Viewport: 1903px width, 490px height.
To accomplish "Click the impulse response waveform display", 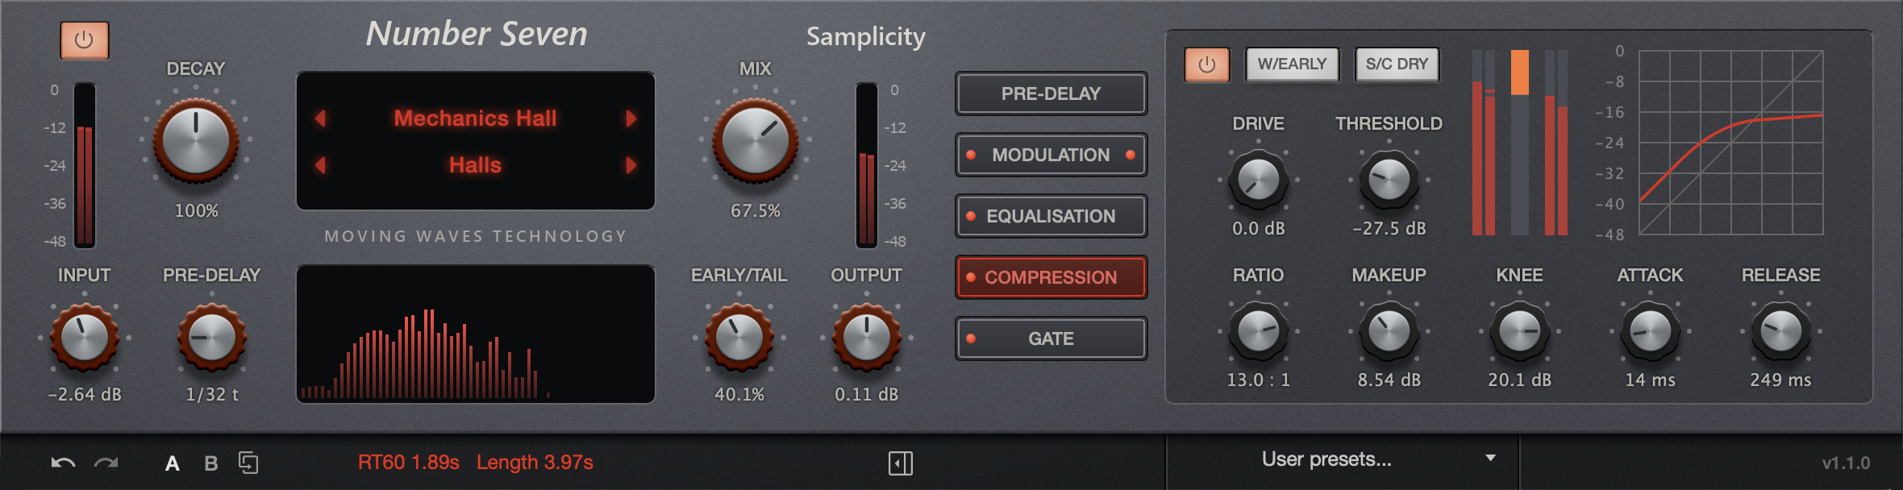I will coord(475,334).
